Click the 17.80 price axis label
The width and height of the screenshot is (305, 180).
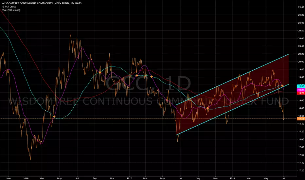coord(301,147)
